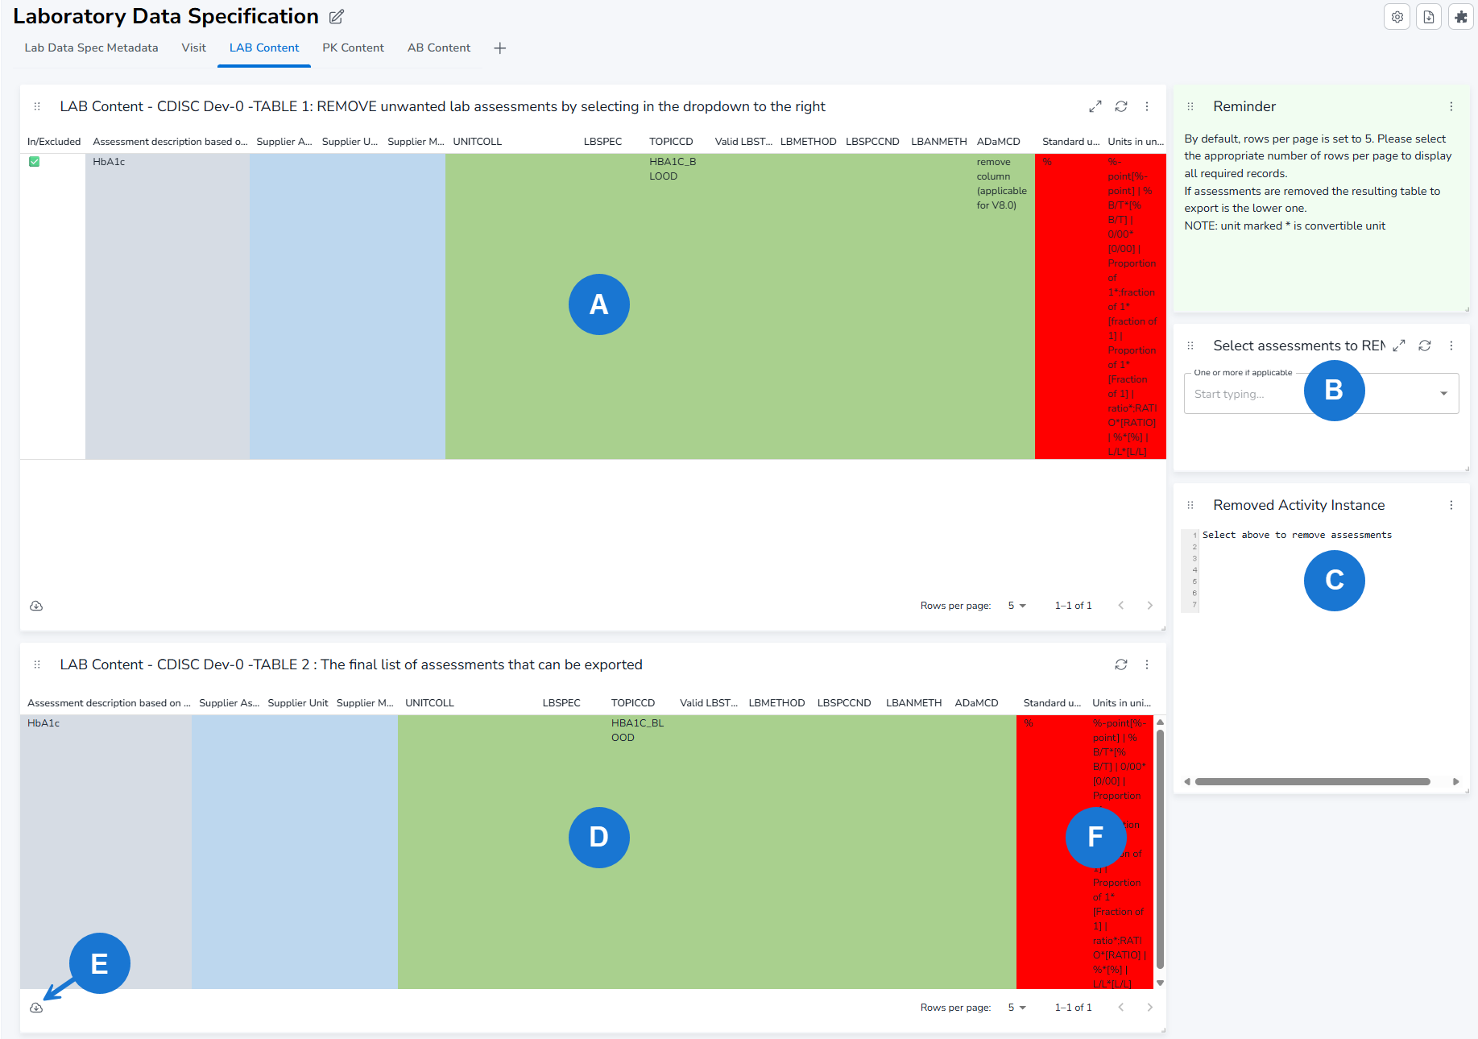
Task: Switch to the PK Content tab
Action: (x=353, y=48)
